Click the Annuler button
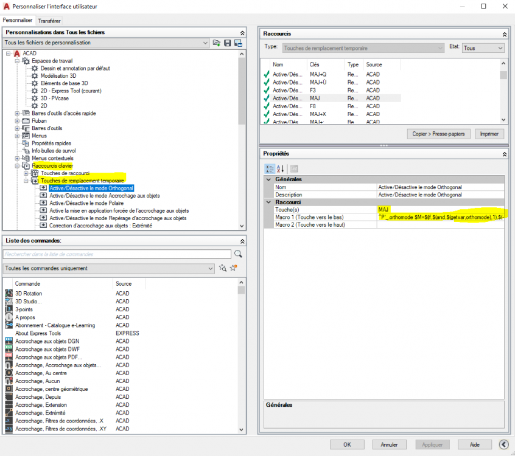This screenshot has width=515, height=456. point(389,444)
